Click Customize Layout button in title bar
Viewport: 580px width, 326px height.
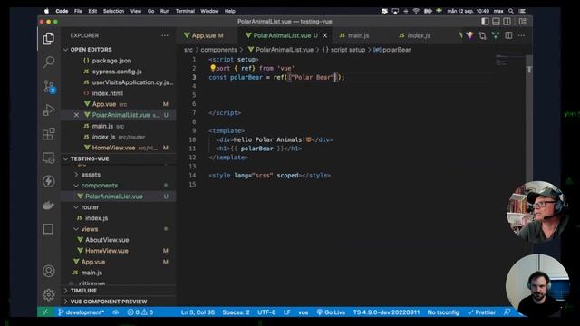click(522, 22)
